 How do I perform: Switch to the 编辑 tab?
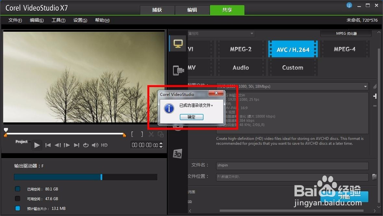[x=192, y=10]
